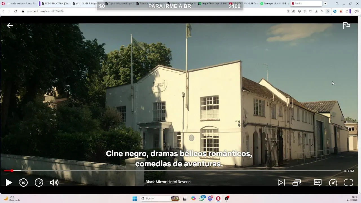Report a problem with the flag icon
This screenshot has height=203, width=361.
(x=346, y=25)
